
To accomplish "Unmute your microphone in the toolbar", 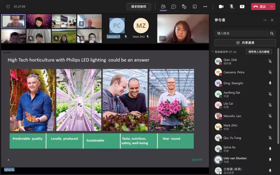I will pos(232,6).
